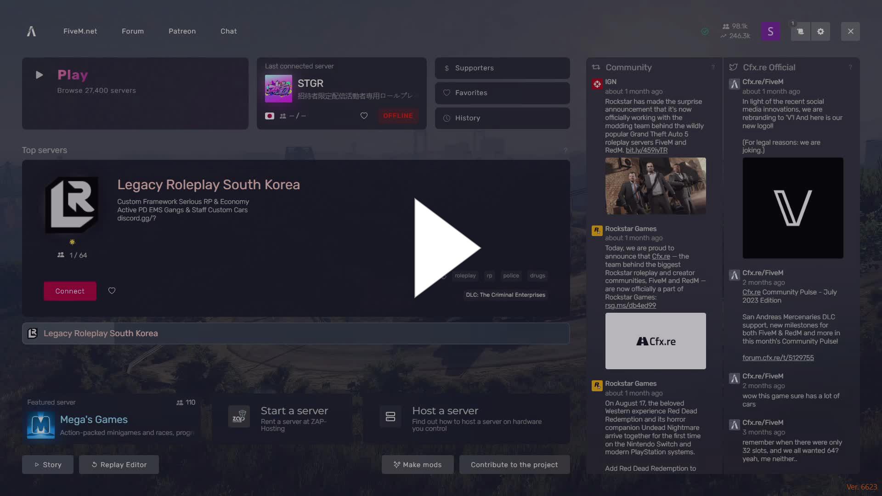Connect to Legacy Roleplay South Korea
The width and height of the screenshot is (882, 496).
(x=70, y=291)
